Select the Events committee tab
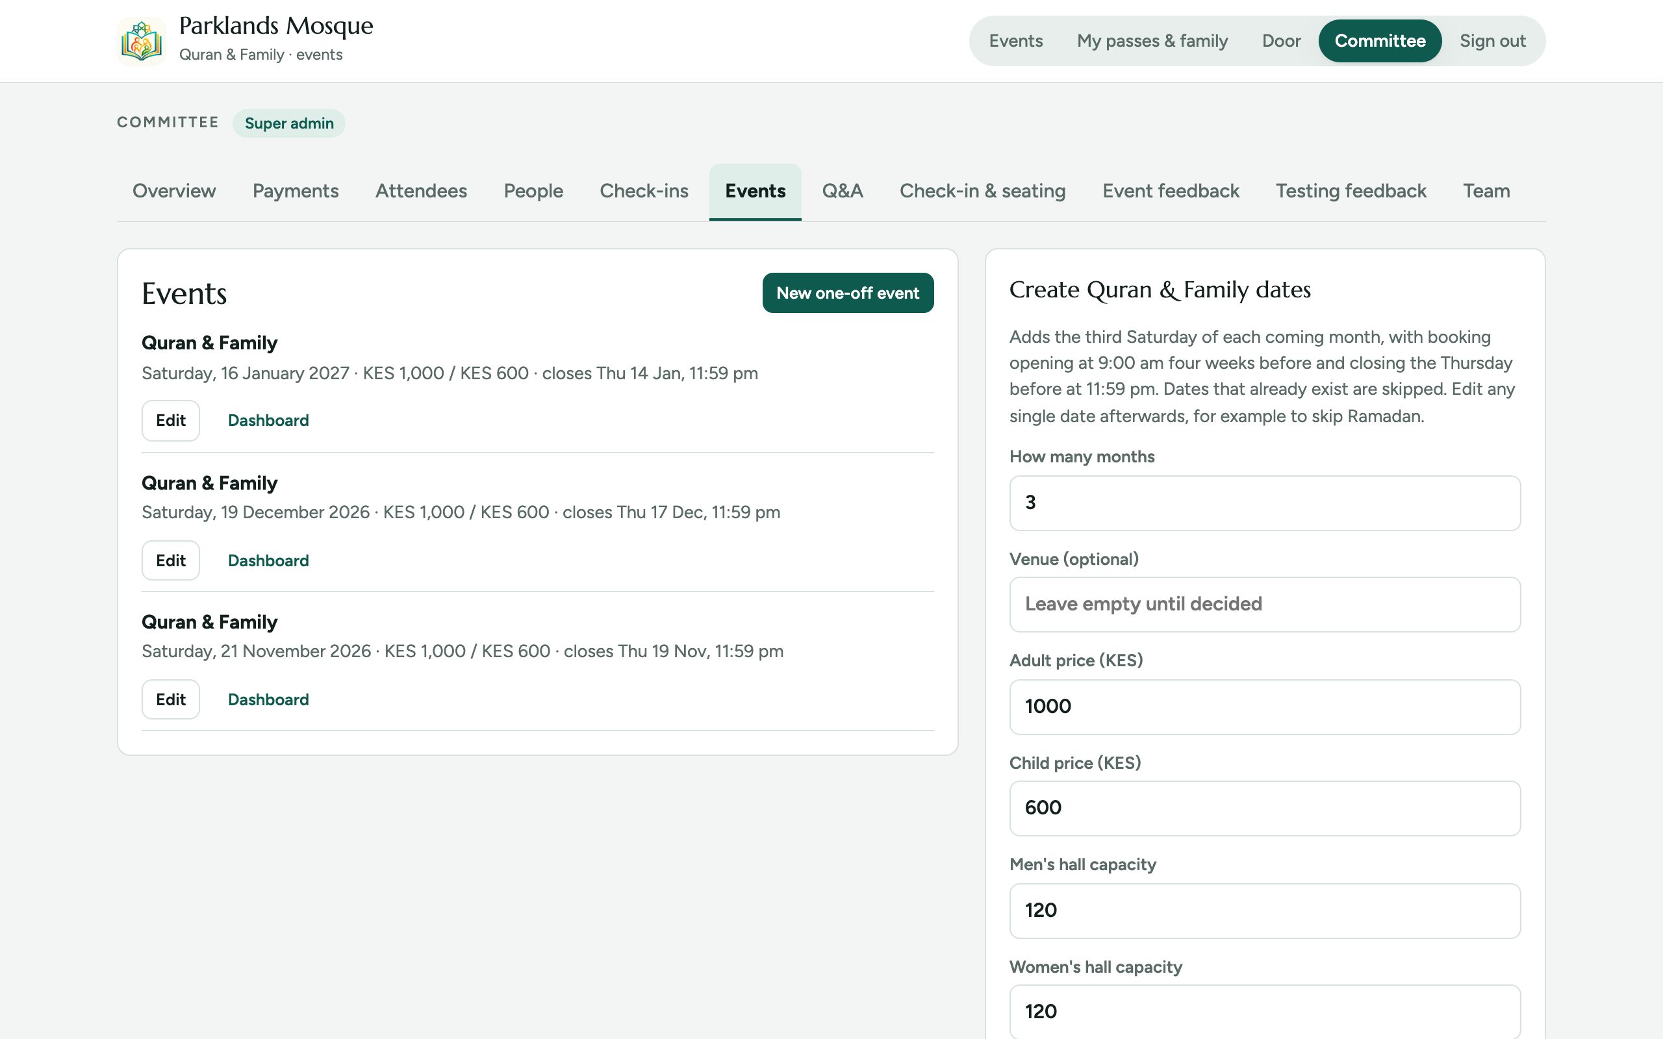The height and width of the screenshot is (1039, 1663). click(755, 191)
